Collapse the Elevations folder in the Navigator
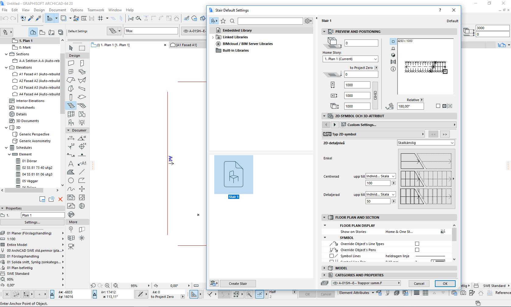The image size is (511, 307). 6,67
